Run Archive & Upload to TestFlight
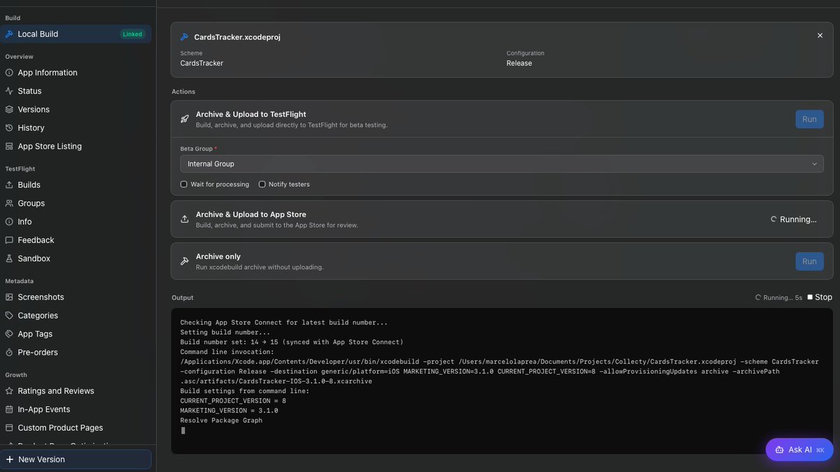 click(809, 119)
